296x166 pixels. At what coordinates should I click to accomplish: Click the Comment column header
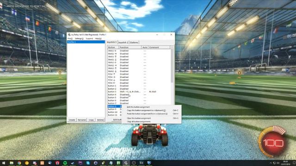[159, 47]
